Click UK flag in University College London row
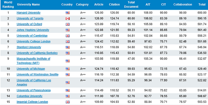 click(68, 42)
